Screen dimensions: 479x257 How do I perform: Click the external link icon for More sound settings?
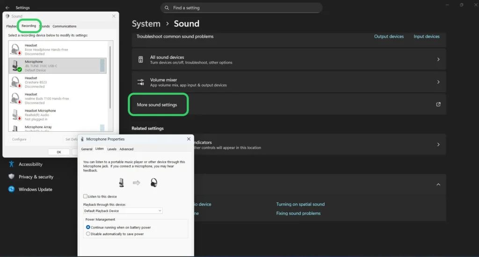coord(438,104)
